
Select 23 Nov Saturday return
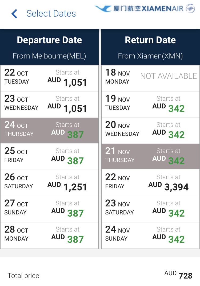(150, 209)
